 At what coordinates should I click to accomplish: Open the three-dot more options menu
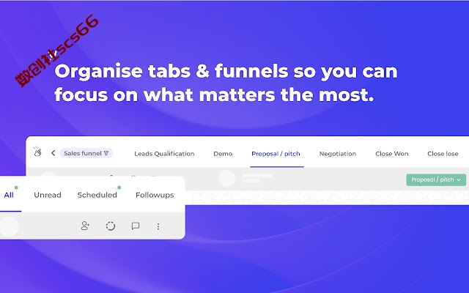point(158,226)
